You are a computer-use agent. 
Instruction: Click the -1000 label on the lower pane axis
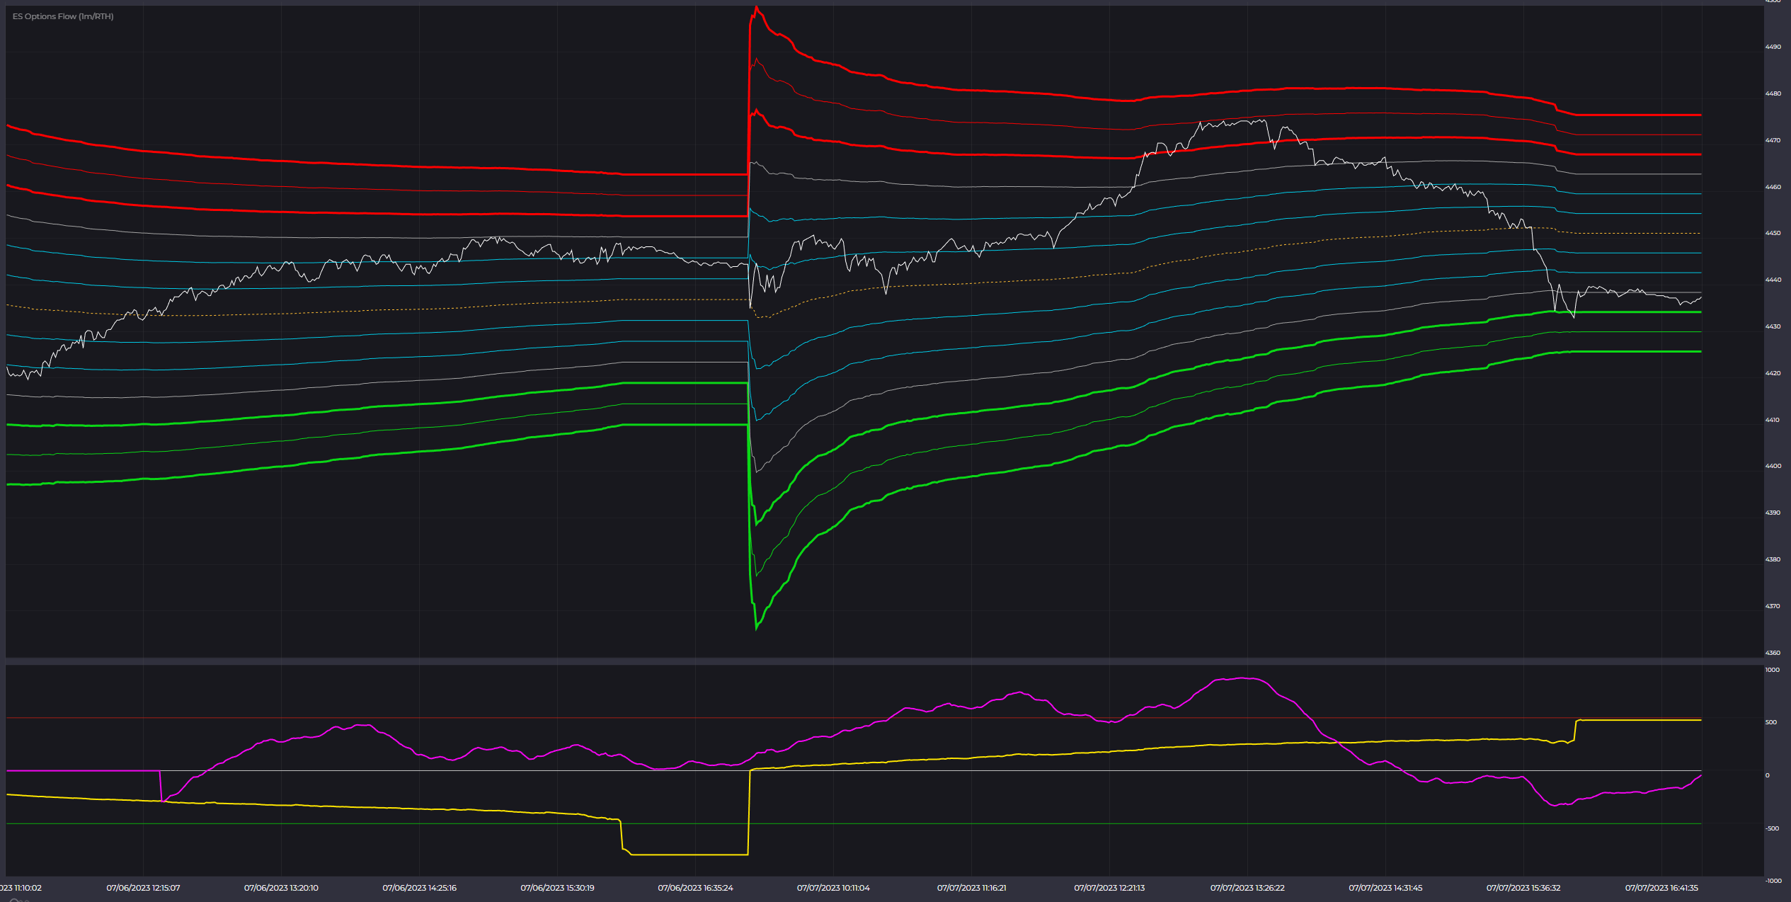pyautogui.click(x=1773, y=881)
